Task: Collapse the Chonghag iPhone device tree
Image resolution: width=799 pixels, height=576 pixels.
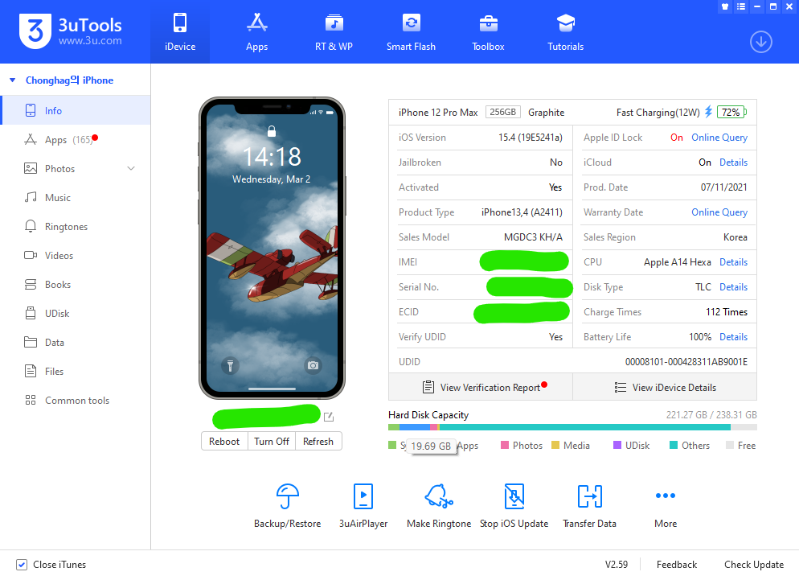Action: point(13,80)
